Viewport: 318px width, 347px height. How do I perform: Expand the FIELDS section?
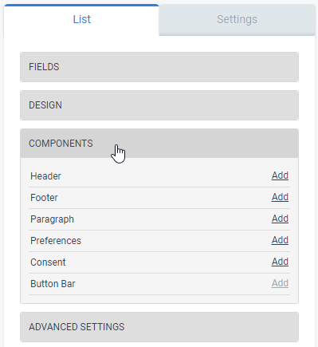(x=159, y=67)
